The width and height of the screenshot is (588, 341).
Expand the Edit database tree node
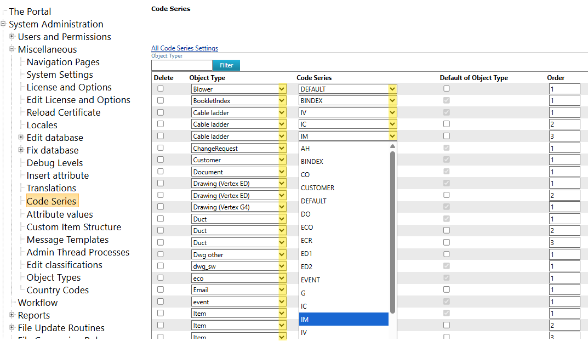[x=21, y=138]
